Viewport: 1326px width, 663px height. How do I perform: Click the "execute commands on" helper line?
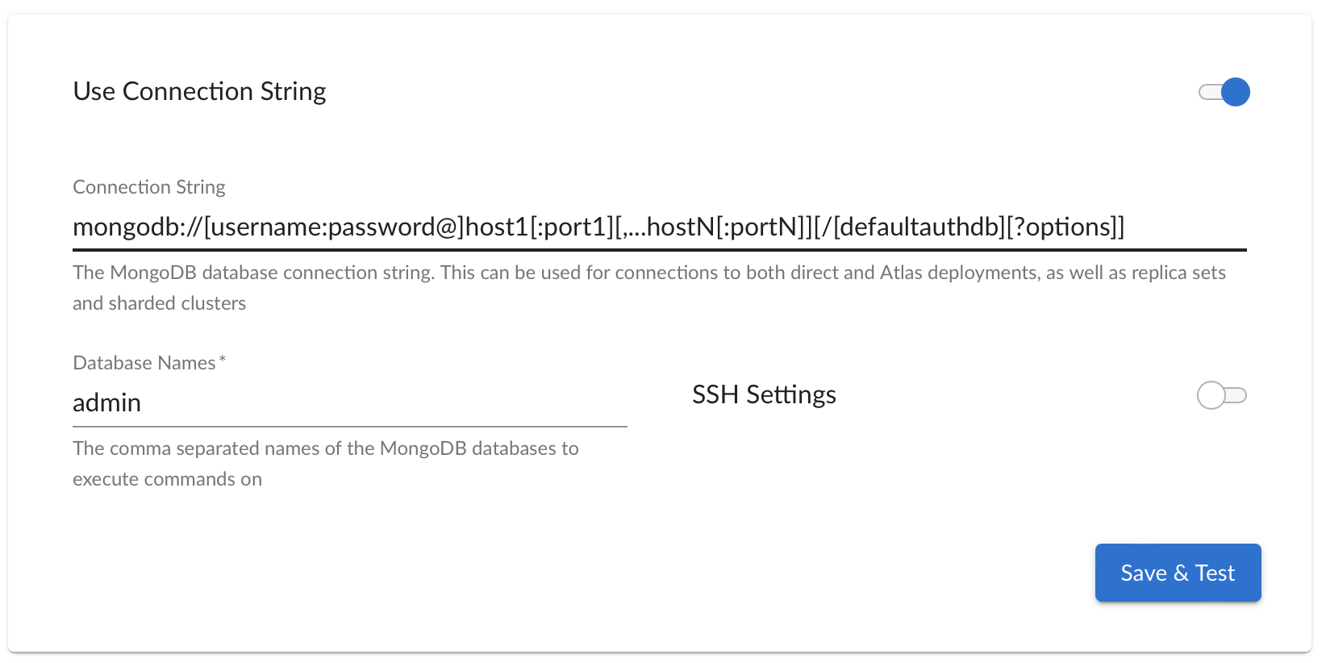click(x=167, y=479)
